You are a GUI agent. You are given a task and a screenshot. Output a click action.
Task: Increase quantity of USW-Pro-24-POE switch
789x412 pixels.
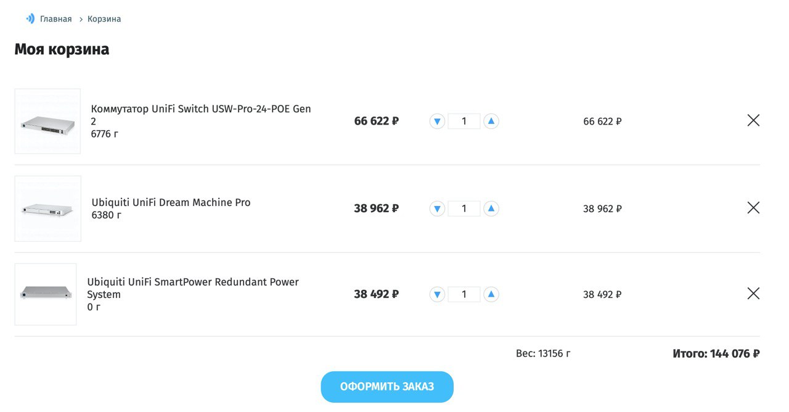(491, 121)
